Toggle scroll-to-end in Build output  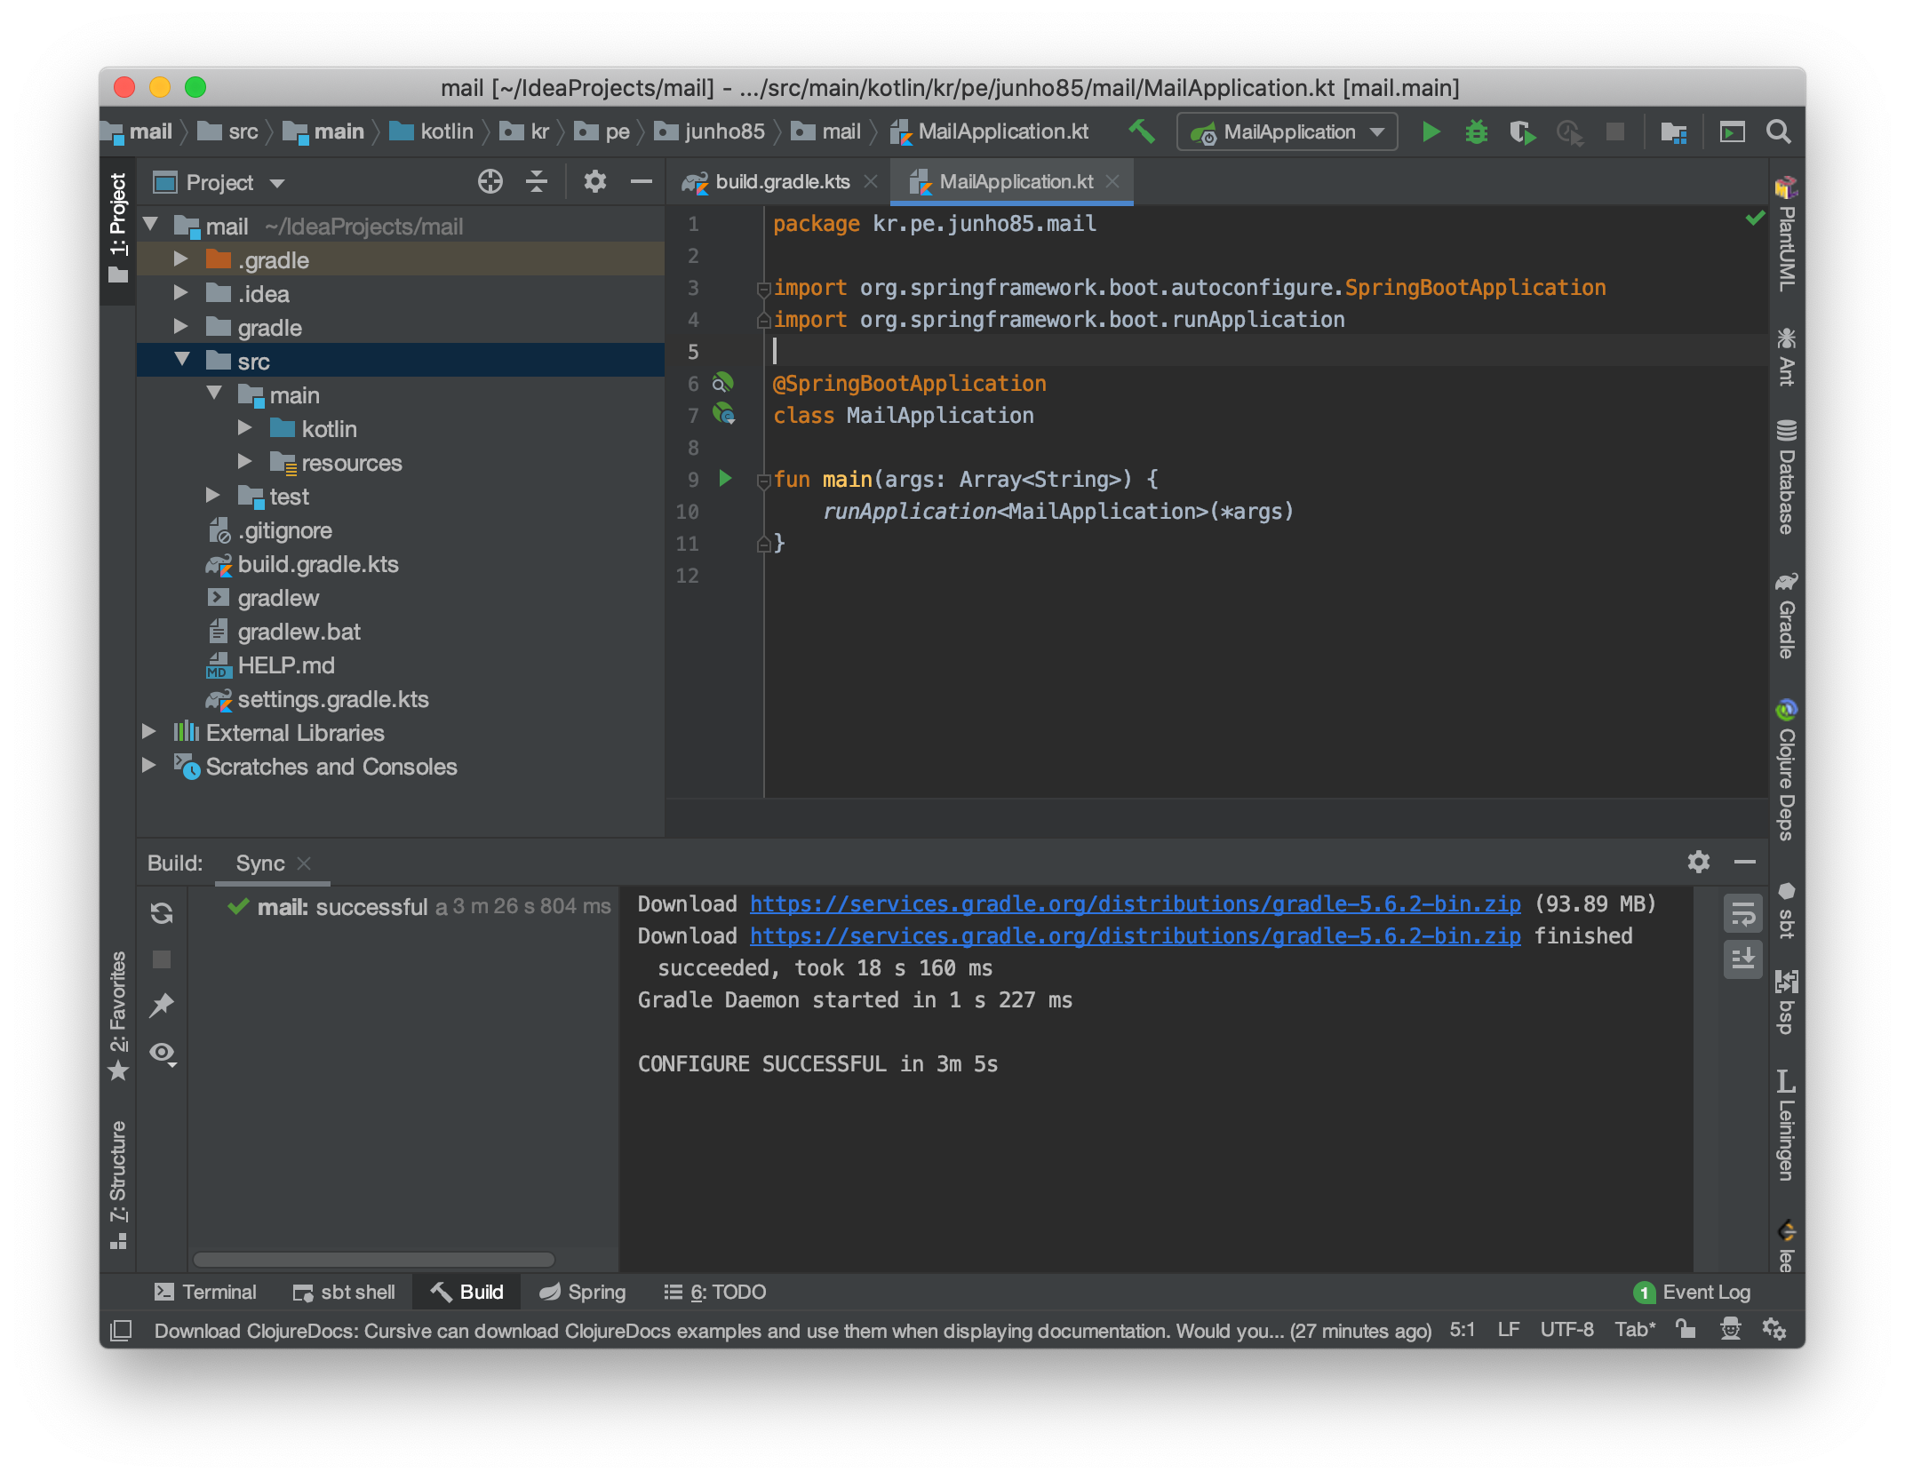(x=1742, y=959)
